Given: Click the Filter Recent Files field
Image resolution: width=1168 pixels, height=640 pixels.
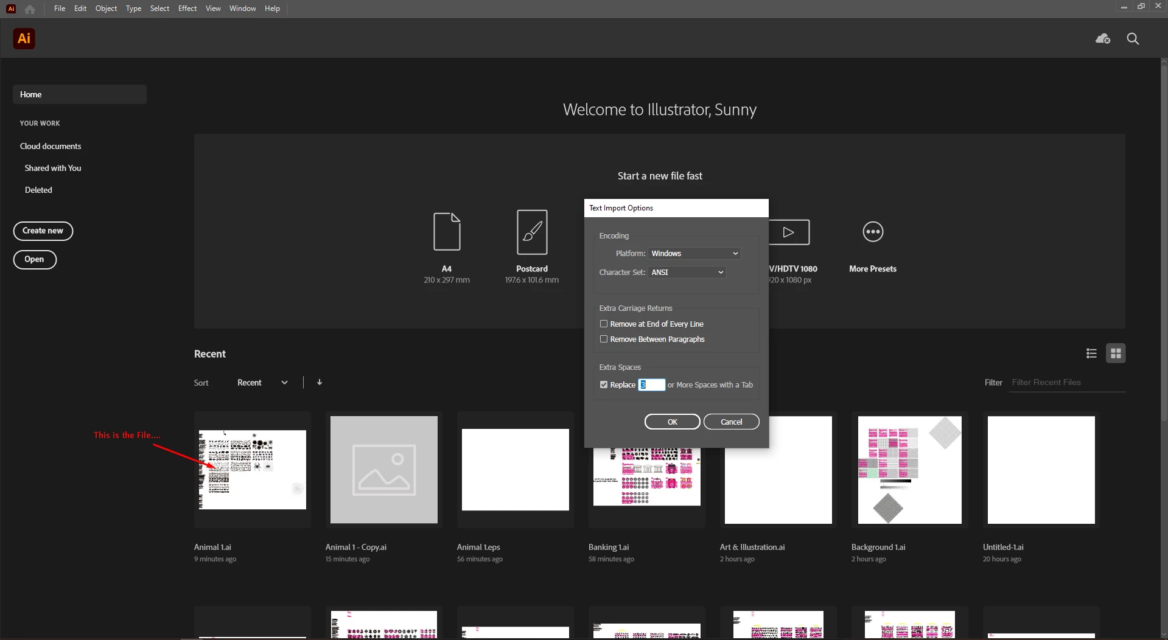Looking at the screenshot, I should coord(1067,382).
